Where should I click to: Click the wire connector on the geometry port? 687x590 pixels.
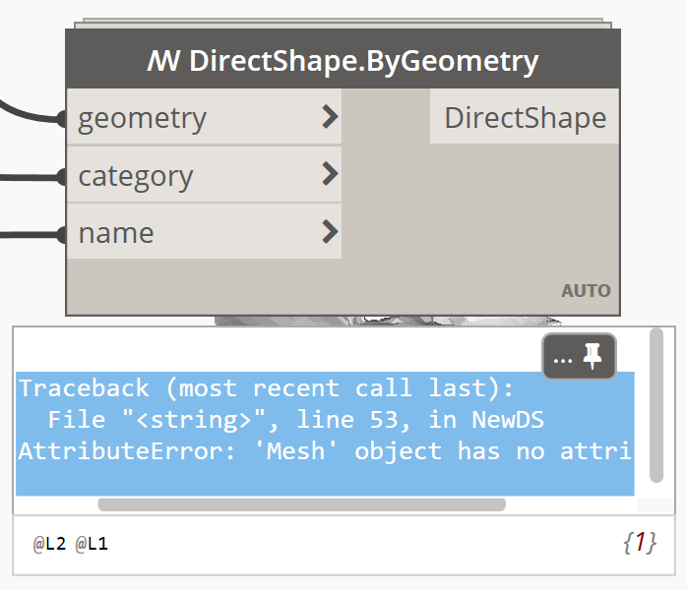click(x=61, y=119)
